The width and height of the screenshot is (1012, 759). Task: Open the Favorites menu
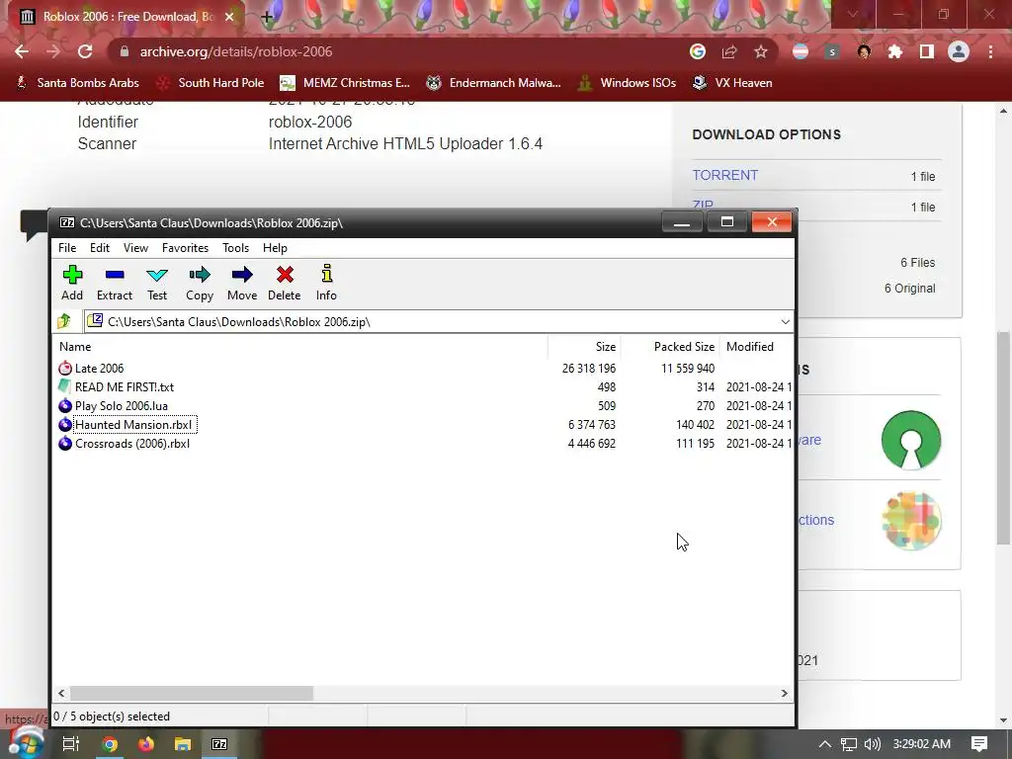pos(185,248)
